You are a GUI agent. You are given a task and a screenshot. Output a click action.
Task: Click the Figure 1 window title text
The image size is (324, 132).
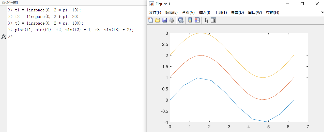point(163,4)
